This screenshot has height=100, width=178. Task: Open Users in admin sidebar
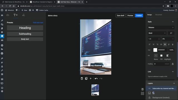pyautogui.click(x=2, y=66)
